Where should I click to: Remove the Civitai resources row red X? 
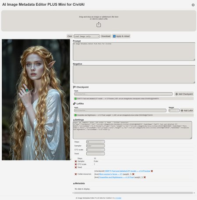[x=76, y=174]
